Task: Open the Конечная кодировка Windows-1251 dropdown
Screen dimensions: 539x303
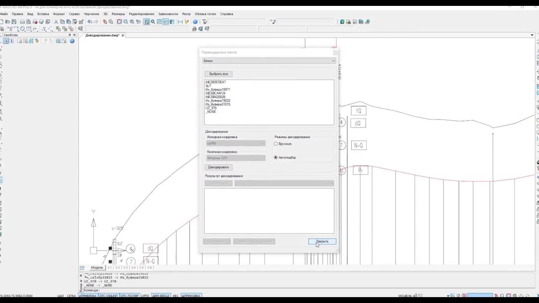Action: coord(236,158)
